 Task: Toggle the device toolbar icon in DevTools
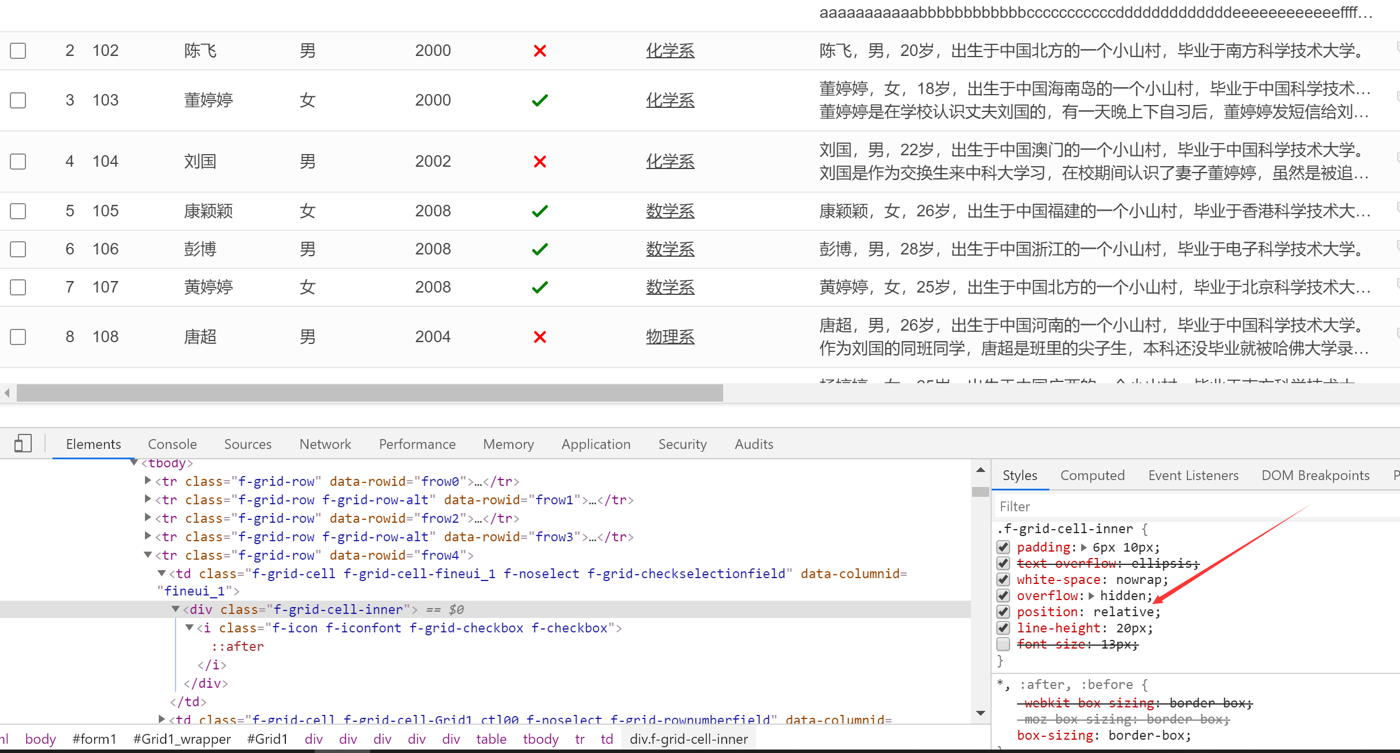pos(23,443)
